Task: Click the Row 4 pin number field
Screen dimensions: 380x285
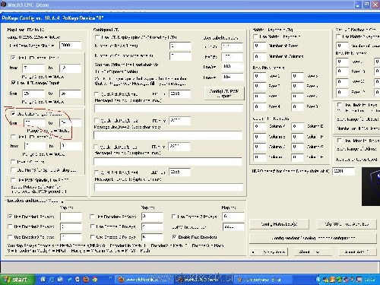Action: pos(260,106)
